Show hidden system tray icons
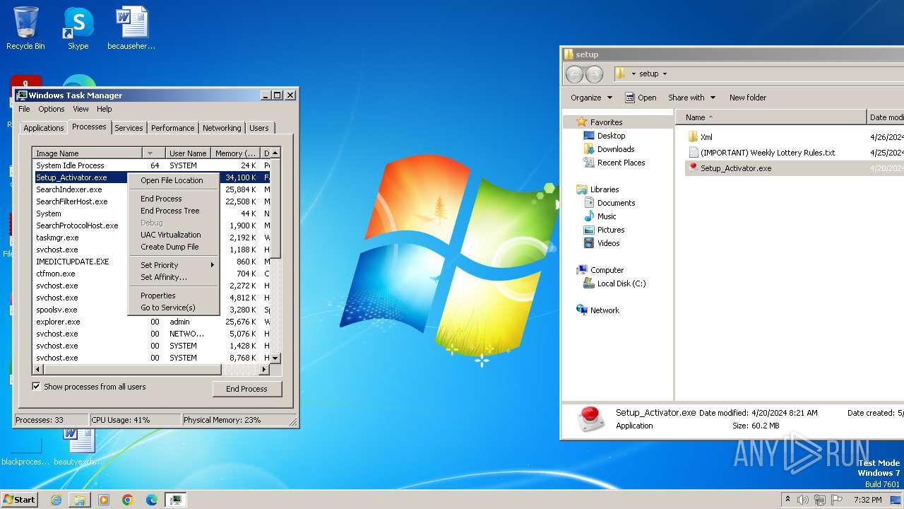This screenshot has height=509, width=904. (787, 500)
